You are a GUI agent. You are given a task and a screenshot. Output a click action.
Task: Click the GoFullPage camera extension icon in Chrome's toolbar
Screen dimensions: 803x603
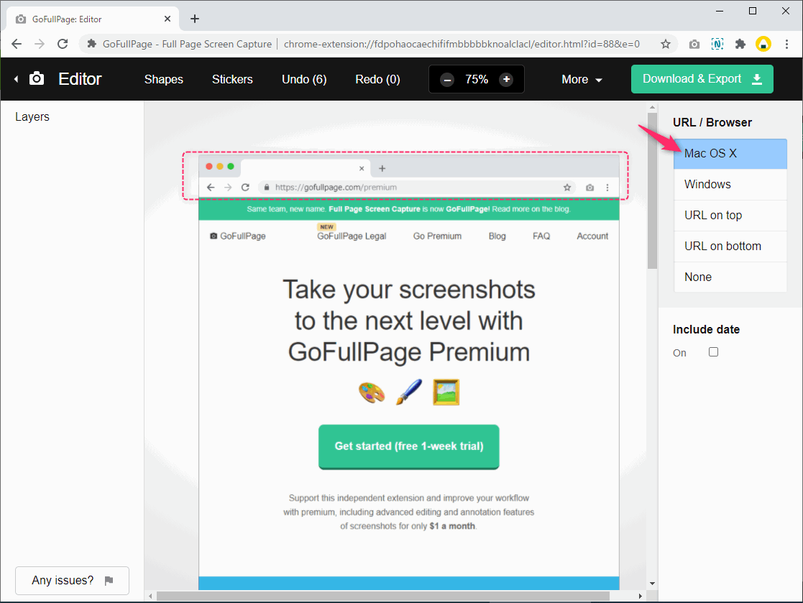694,44
